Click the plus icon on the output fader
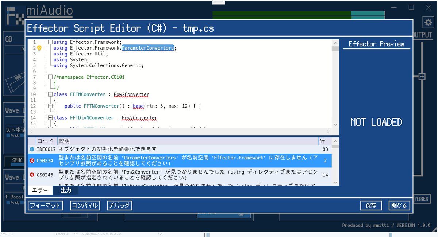The height and width of the screenshot is (237, 438). pos(422,77)
